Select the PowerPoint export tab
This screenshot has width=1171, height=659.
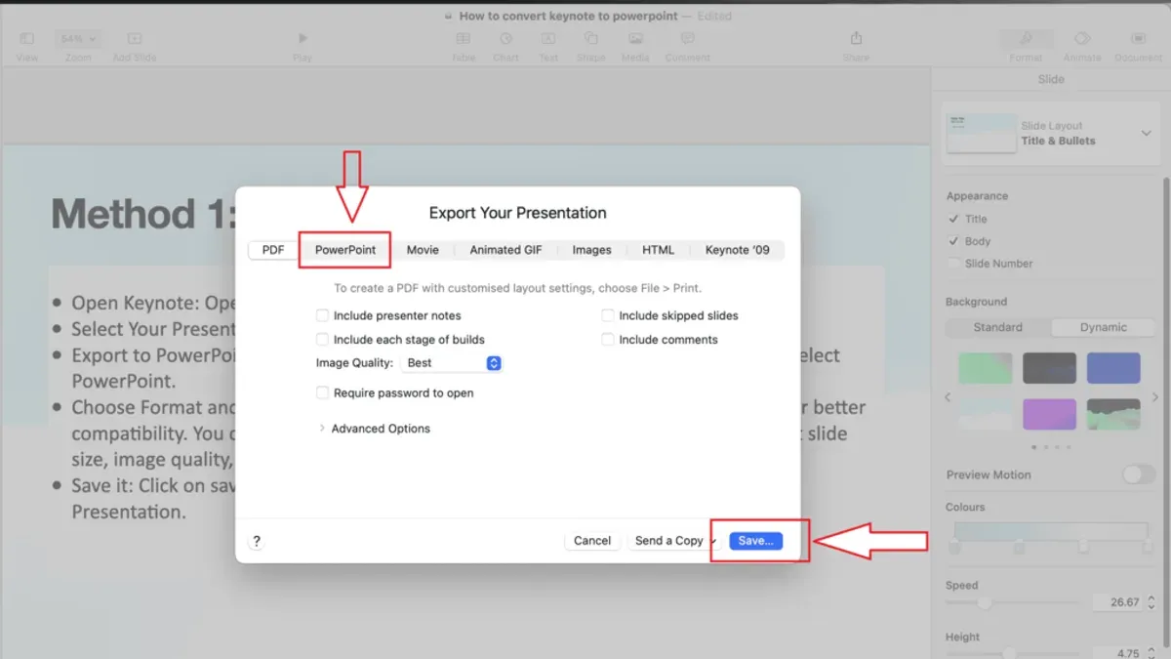[345, 250]
